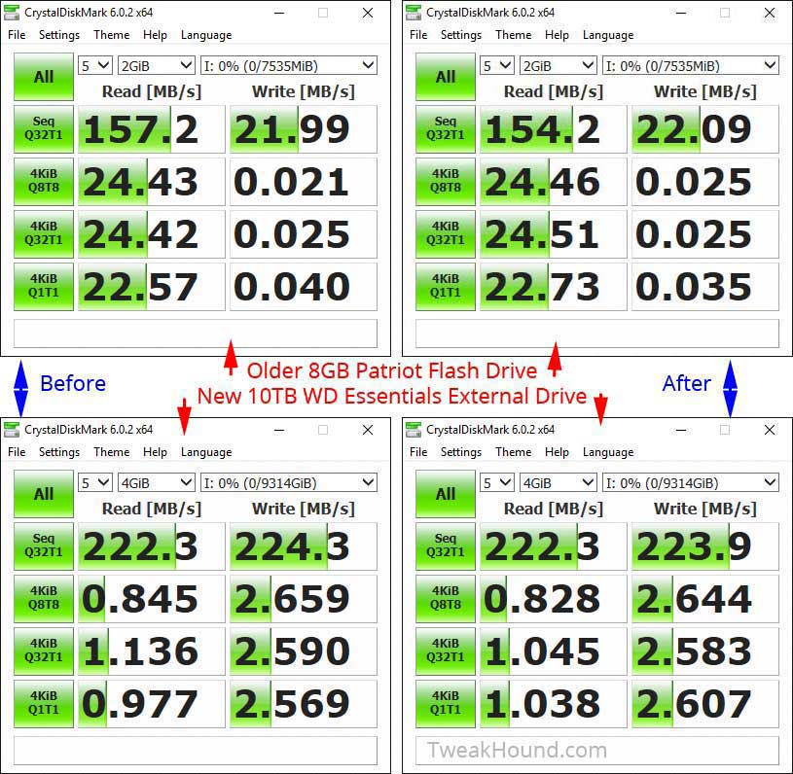Open 7535MiB drive selector in top-right window
793x774 pixels.
tap(690, 66)
